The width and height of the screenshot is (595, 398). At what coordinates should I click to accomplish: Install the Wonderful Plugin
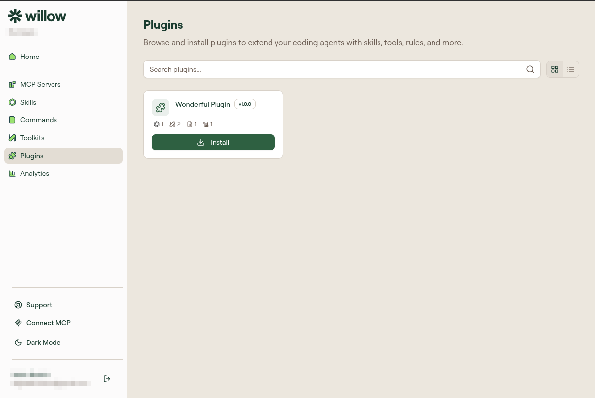pyautogui.click(x=213, y=142)
